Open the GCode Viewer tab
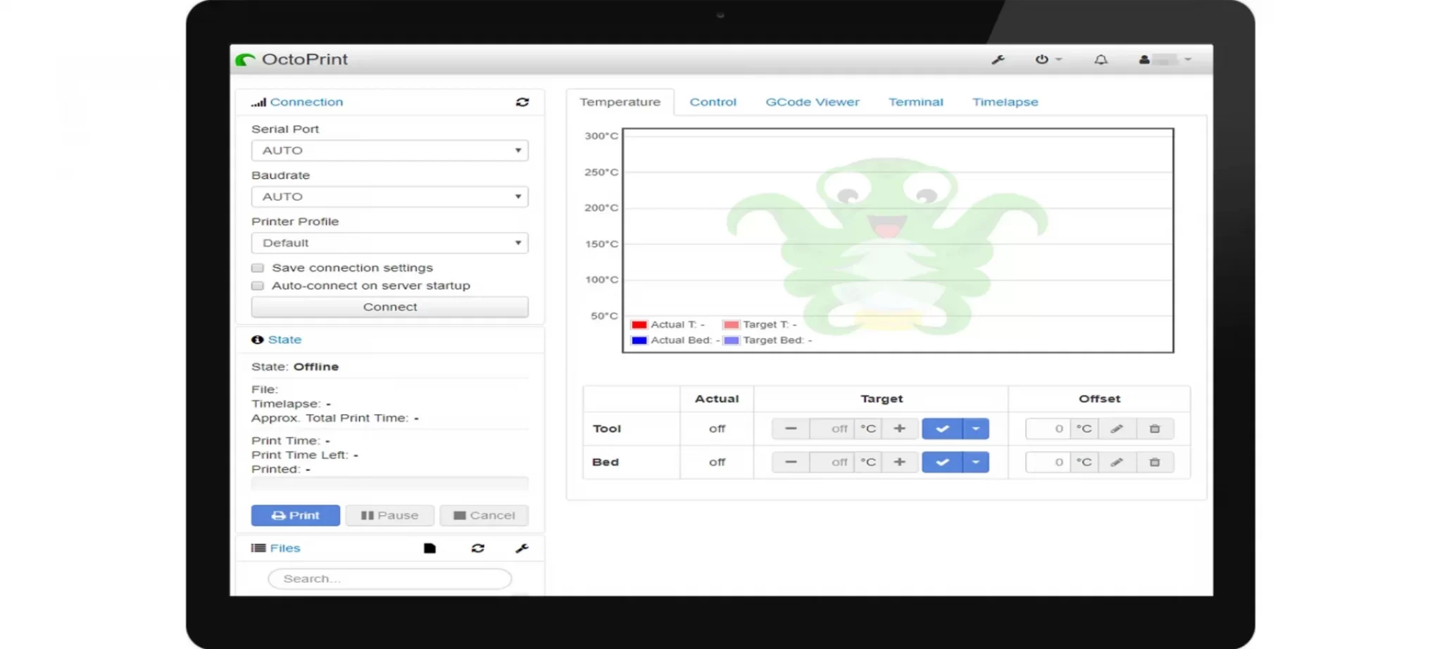The height and width of the screenshot is (649, 1442). point(813,102)
